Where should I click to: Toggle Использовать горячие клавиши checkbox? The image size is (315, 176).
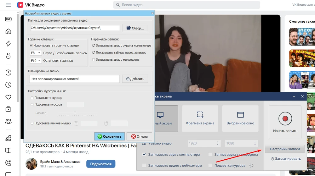point(31,46)
